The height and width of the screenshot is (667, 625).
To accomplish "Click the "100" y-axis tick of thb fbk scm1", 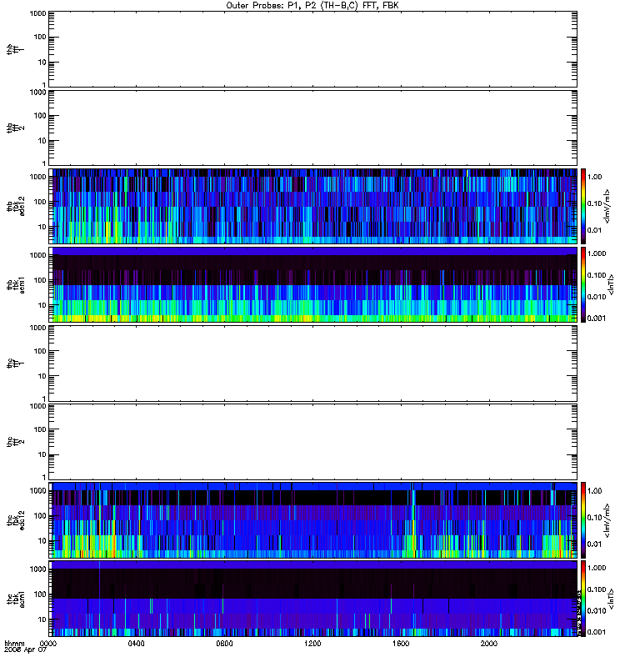I will coord(40,280).
